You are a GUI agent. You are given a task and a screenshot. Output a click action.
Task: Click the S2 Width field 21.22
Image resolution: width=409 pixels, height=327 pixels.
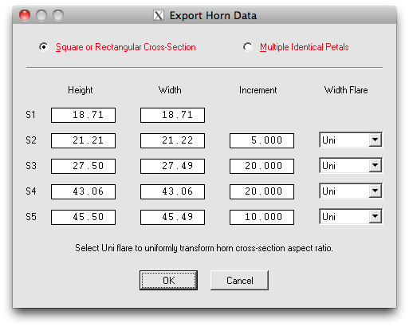pyautogui.click(x=172, y=140)
